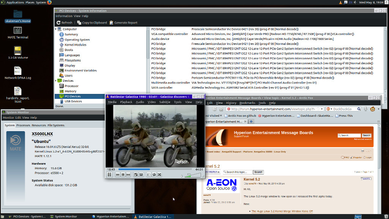Image resolution: width=389 pixels, height=219 pixels.
Task: Open the Press This bookmark
Action: [x=344, y=116]
